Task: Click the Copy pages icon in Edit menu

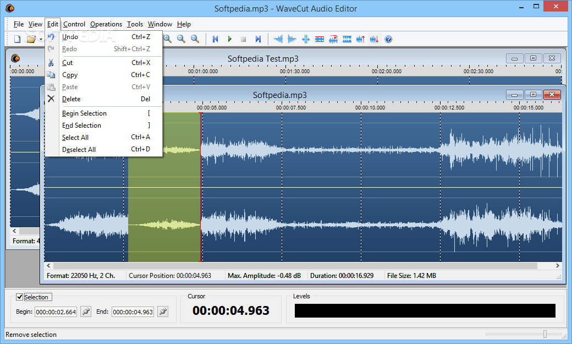Action: pos(51,75)
